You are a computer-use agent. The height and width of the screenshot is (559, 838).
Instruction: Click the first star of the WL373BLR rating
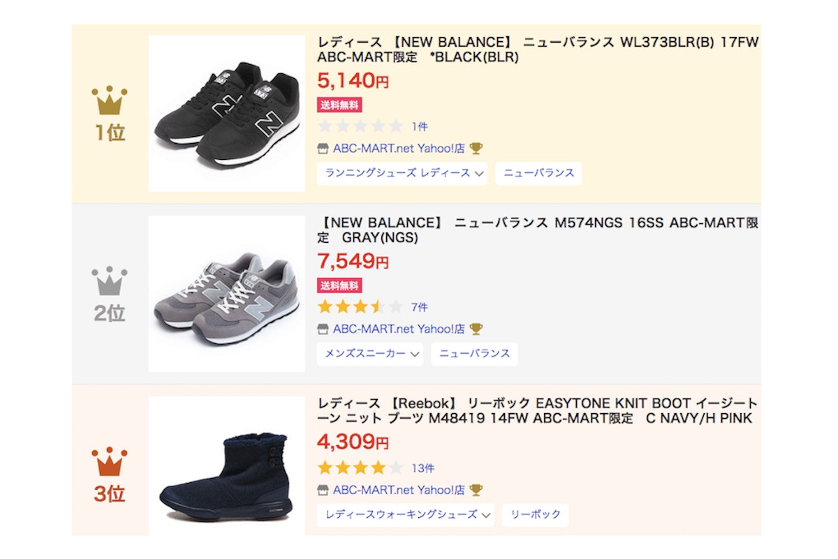326,125
